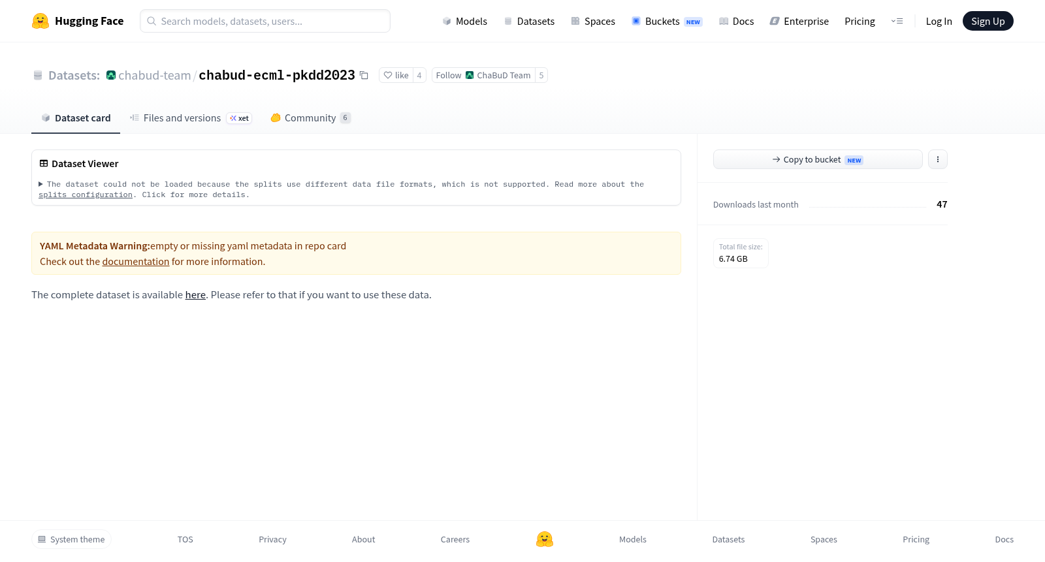Like the dataset with the heart button
The width and height of the screenshot is (1045, 562).
coord(396,75)
